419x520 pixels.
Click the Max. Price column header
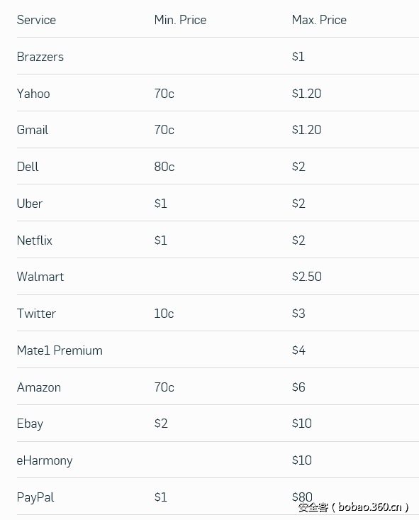(319, 20)
